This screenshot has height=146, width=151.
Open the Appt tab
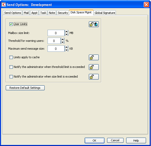coord(34,13)
